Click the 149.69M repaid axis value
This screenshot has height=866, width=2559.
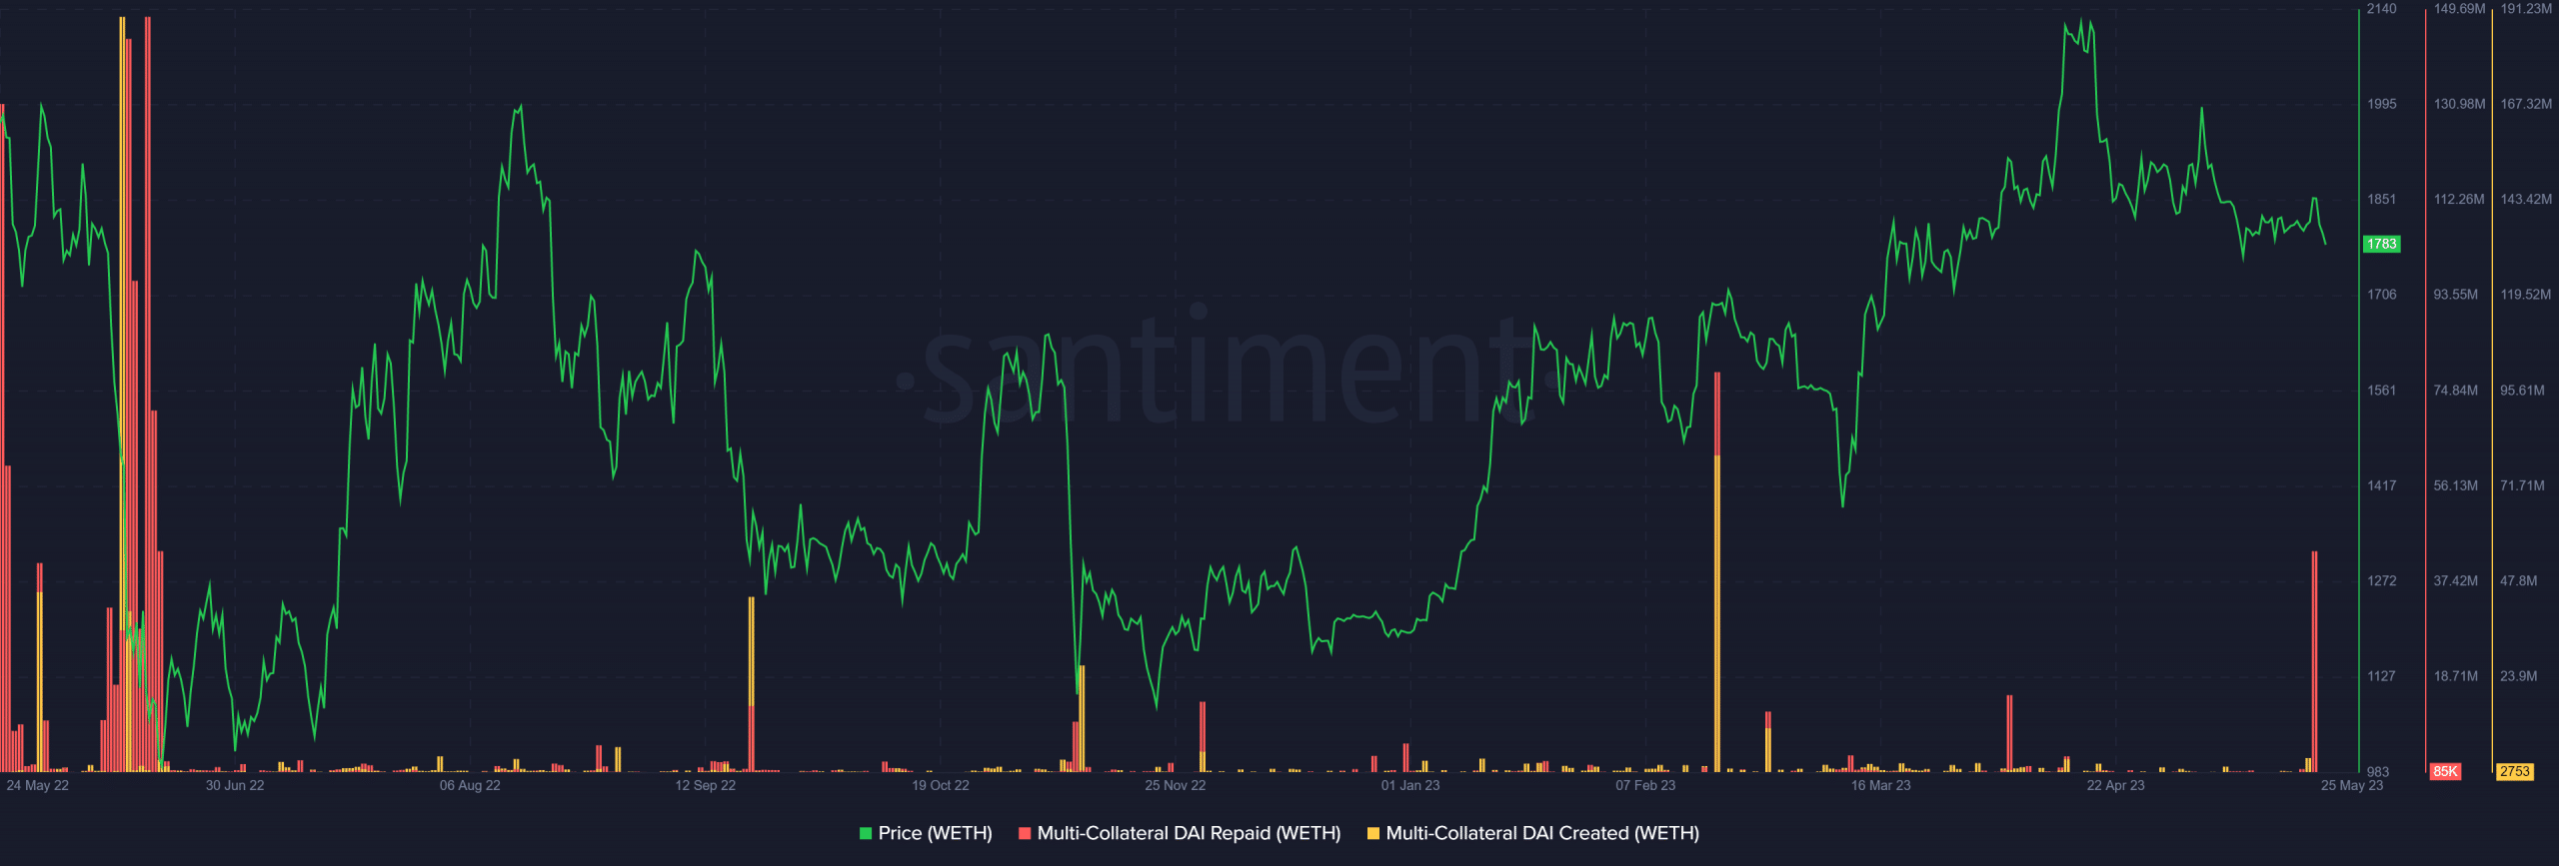2459,9
